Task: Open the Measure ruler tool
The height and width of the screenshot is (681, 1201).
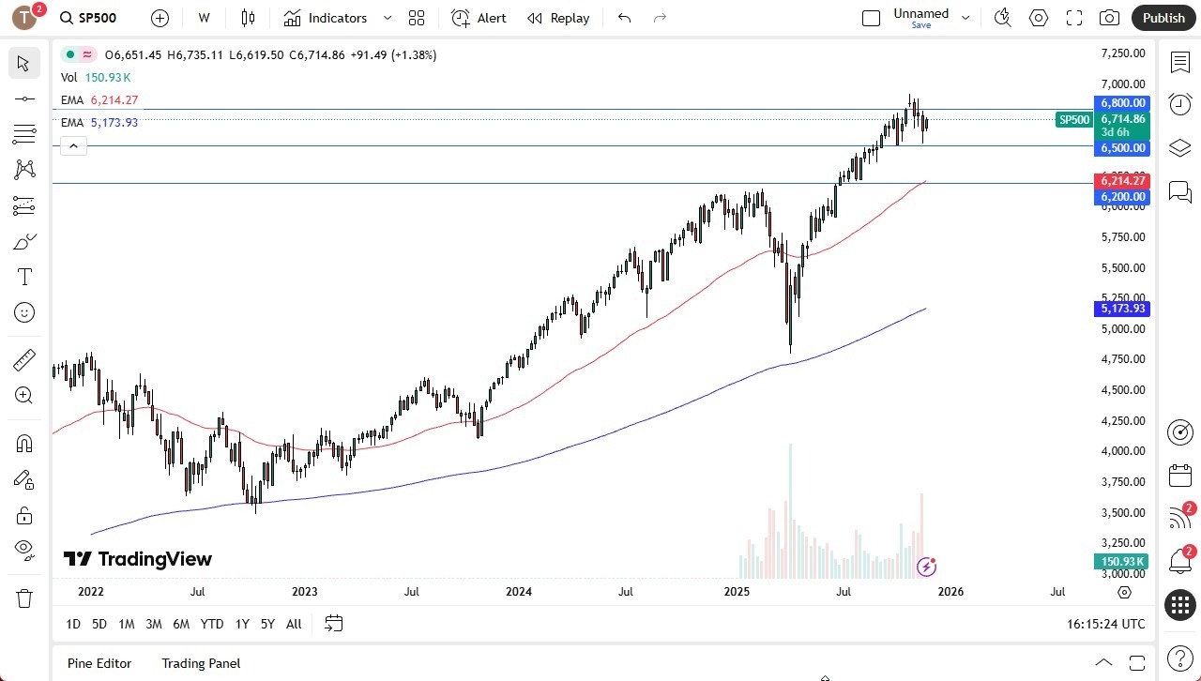Action: click(x=23, y=359)
